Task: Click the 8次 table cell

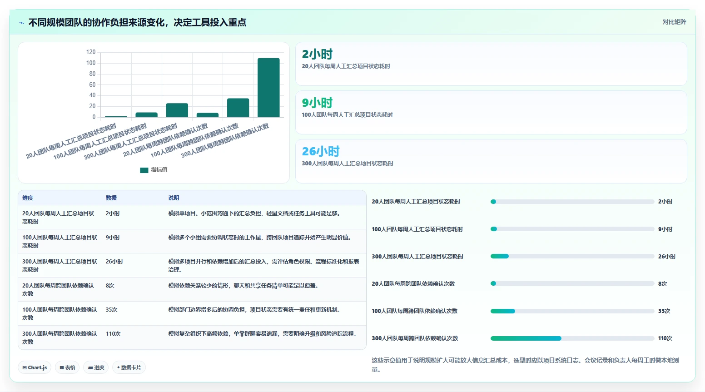Action: pyautogui.click(x=110, y=286)
